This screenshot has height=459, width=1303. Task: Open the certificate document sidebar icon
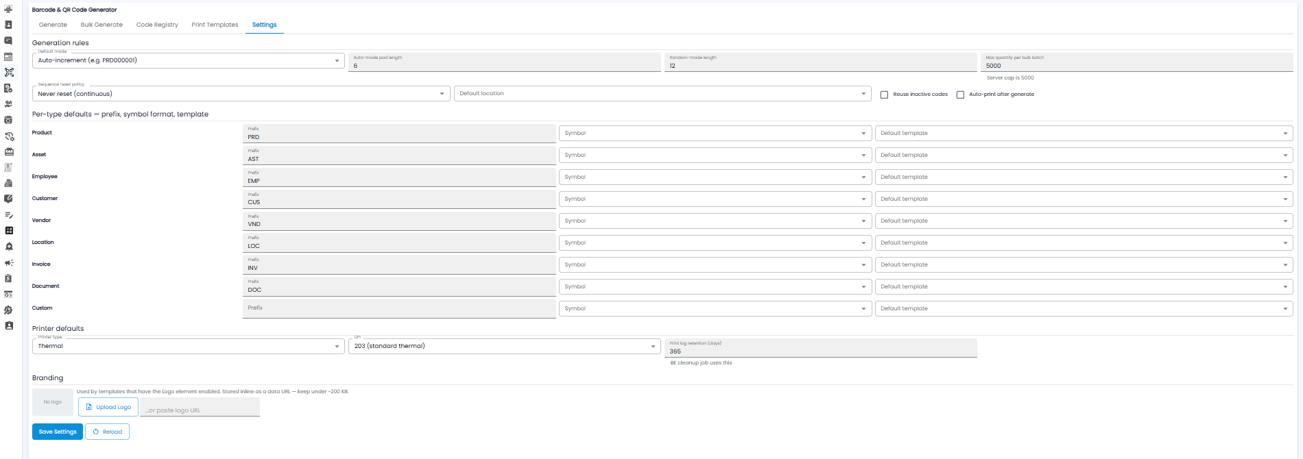pyautogui.click(x=8, y=167)
